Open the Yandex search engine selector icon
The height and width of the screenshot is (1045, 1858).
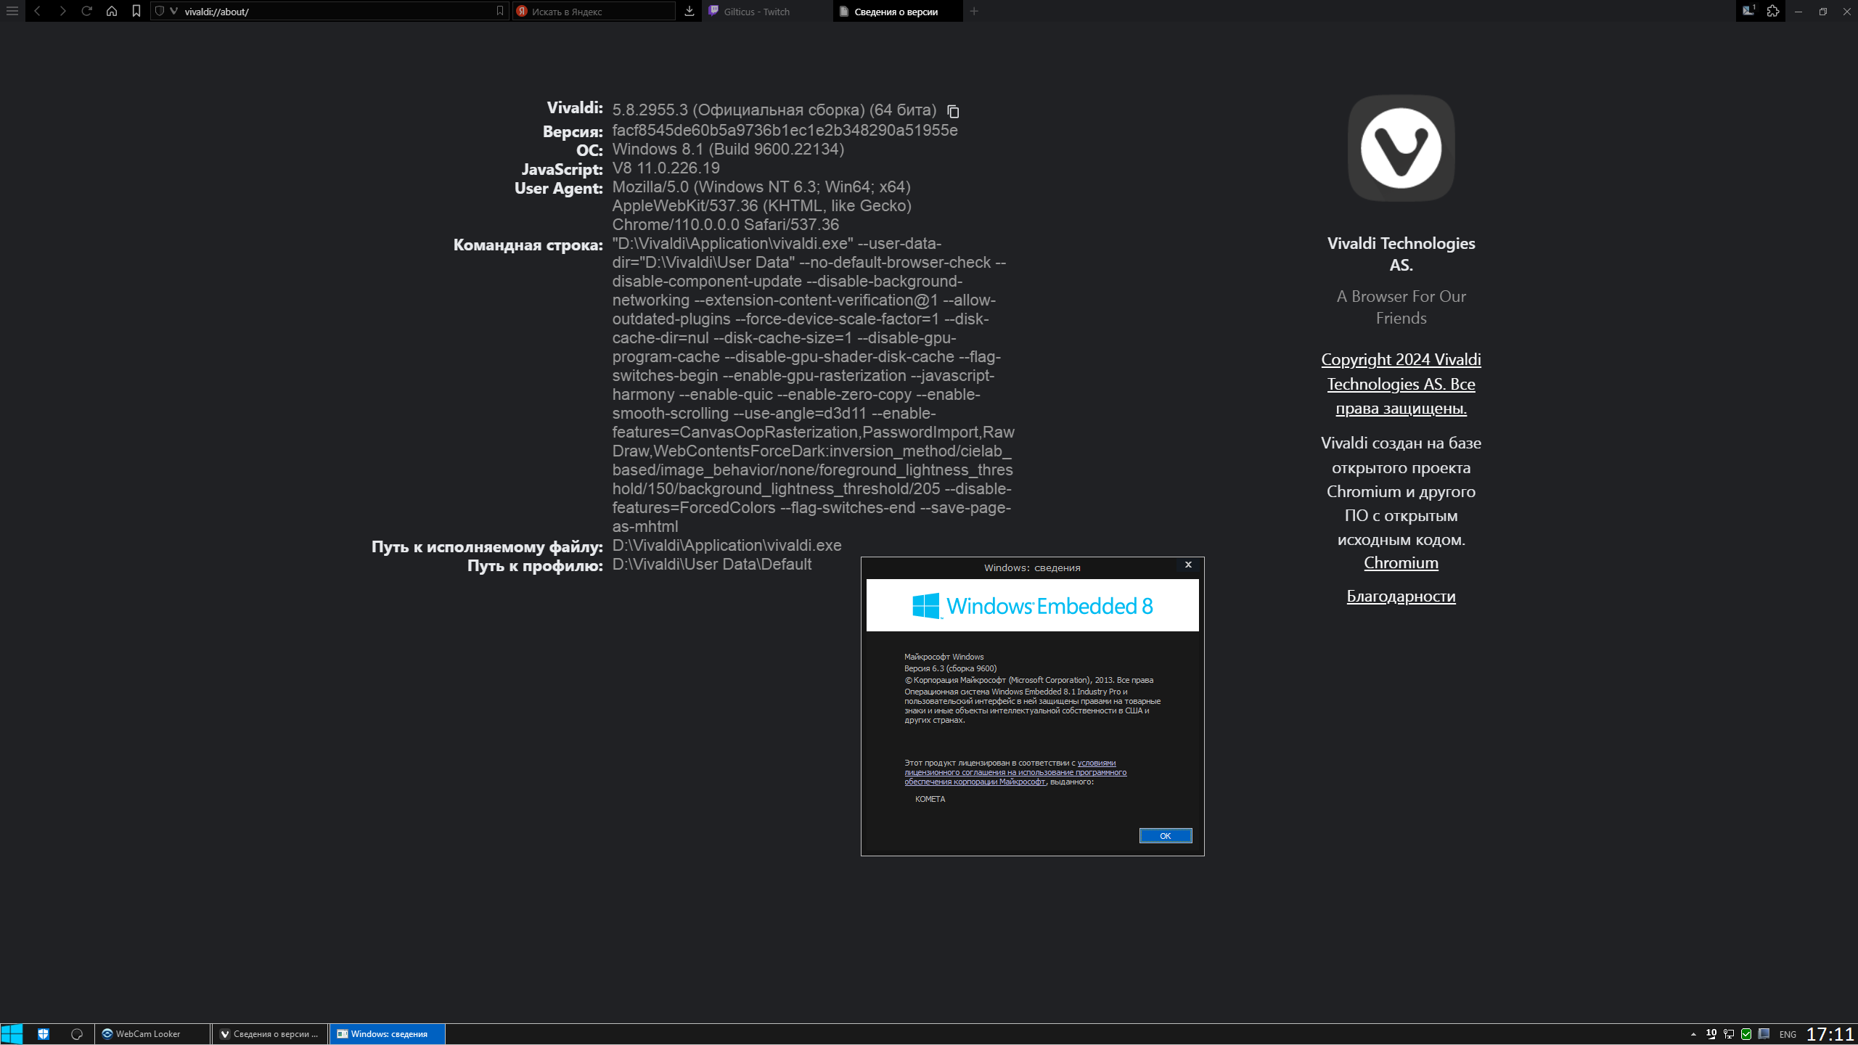click(x=521, y=11)
